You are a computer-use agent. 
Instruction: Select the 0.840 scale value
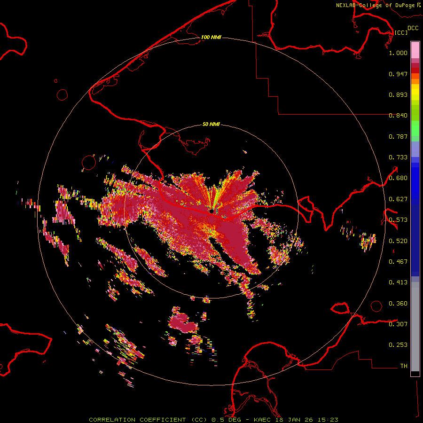(398, 116)
